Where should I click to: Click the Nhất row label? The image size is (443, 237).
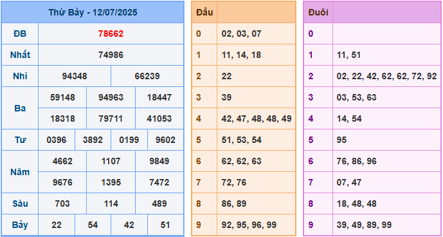(x=20, y=55)
